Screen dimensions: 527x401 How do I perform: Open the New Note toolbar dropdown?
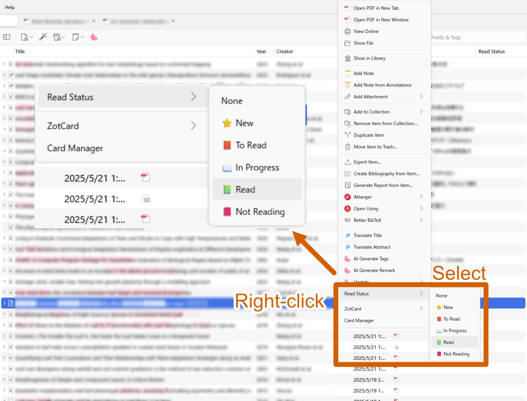pos(78,37)
